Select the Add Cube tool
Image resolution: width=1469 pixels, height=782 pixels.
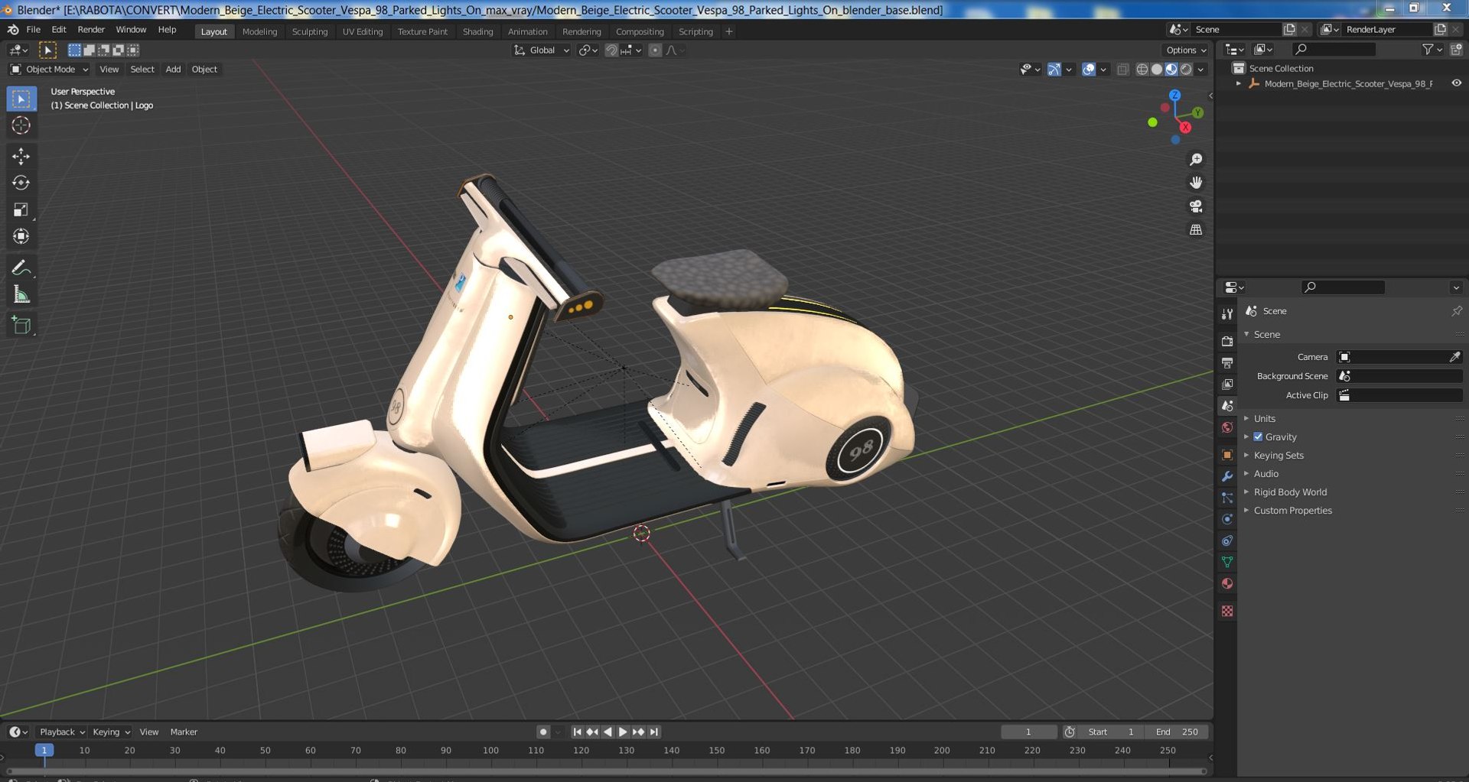tap(21, 326)
